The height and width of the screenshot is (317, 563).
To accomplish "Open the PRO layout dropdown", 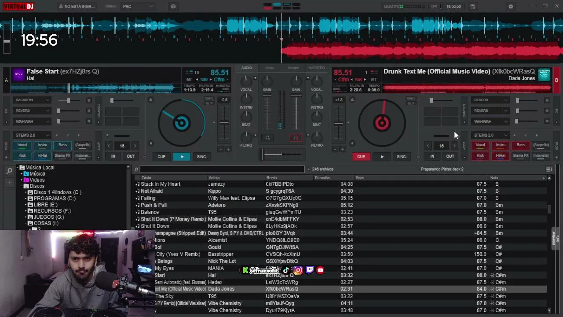I will tap(138, 7).
